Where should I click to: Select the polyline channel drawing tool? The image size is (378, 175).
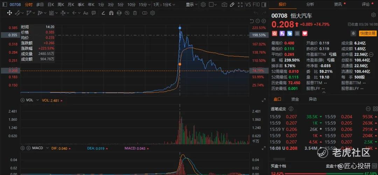point(29,13)
